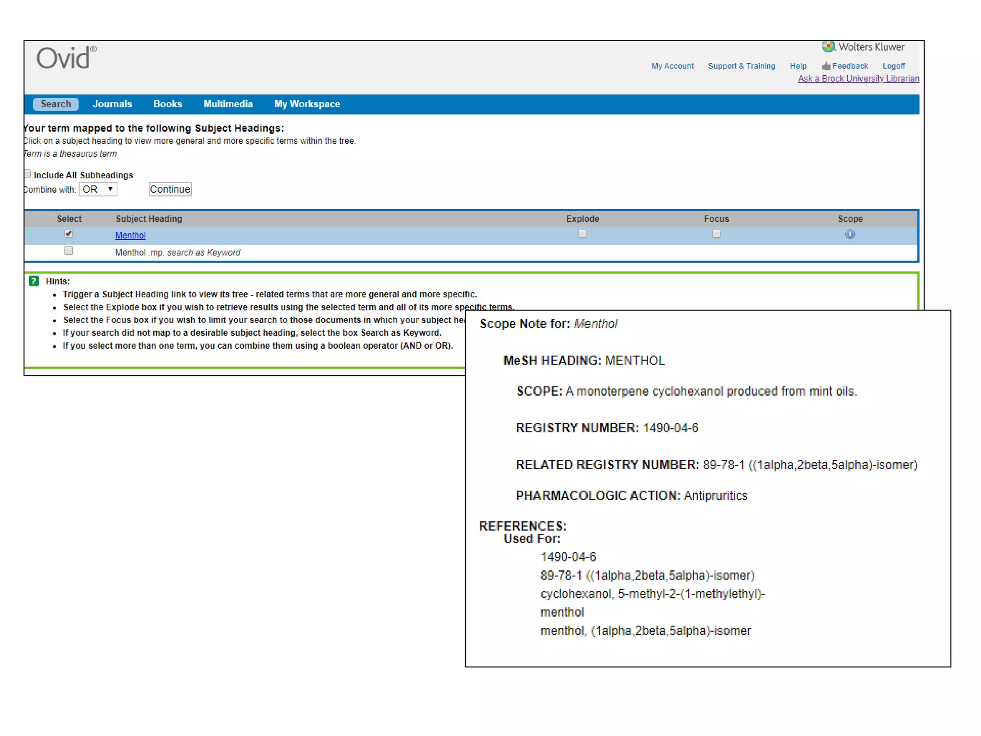Open the My Workspace tab
The image size is (981, 736).
[x=307, y=104]
